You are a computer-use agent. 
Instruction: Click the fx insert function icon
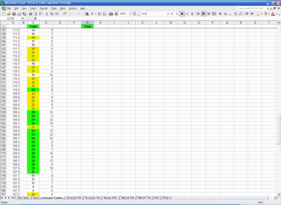[36, 18]
